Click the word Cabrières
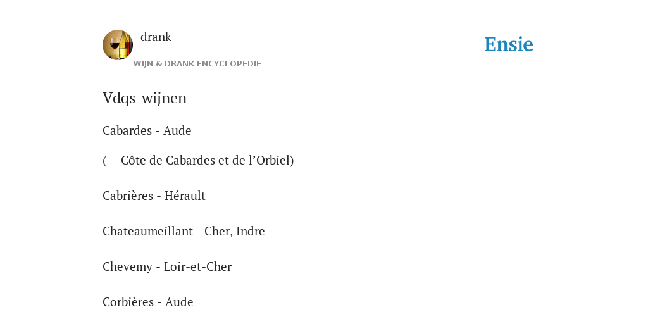This screenshot has height=324, width=648. (x=128, y=196)
